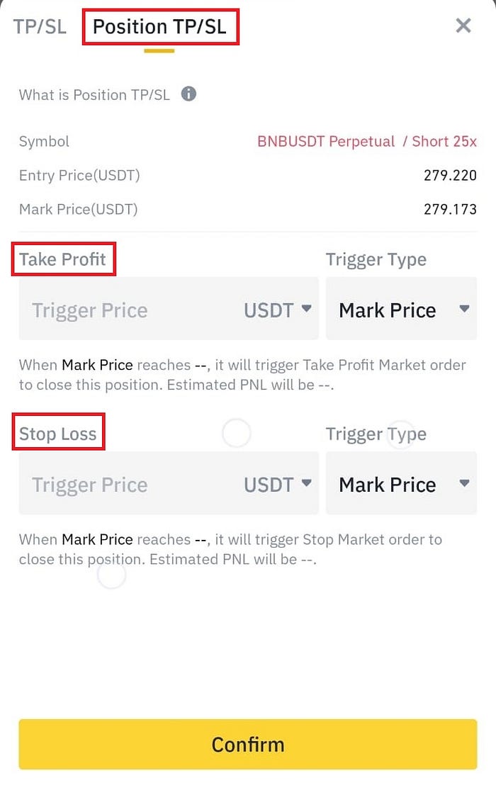This screenshot has width=496, height=790.
Task: Open the Take Profit USDT unit dropdown
Action: pyautogui.click(x=278, y=310)
